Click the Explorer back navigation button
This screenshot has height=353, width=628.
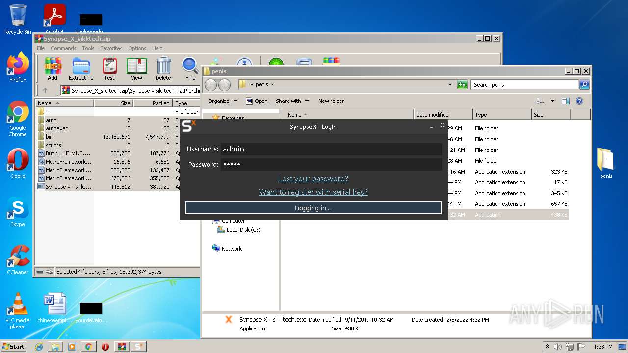click(x=210, y=85)
